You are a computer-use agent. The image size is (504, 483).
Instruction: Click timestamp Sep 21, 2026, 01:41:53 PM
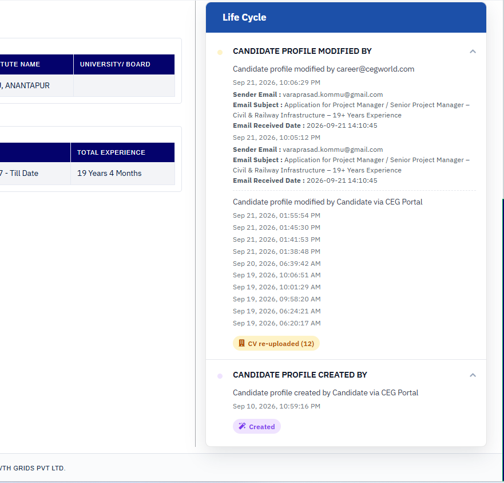pos(276,239)
